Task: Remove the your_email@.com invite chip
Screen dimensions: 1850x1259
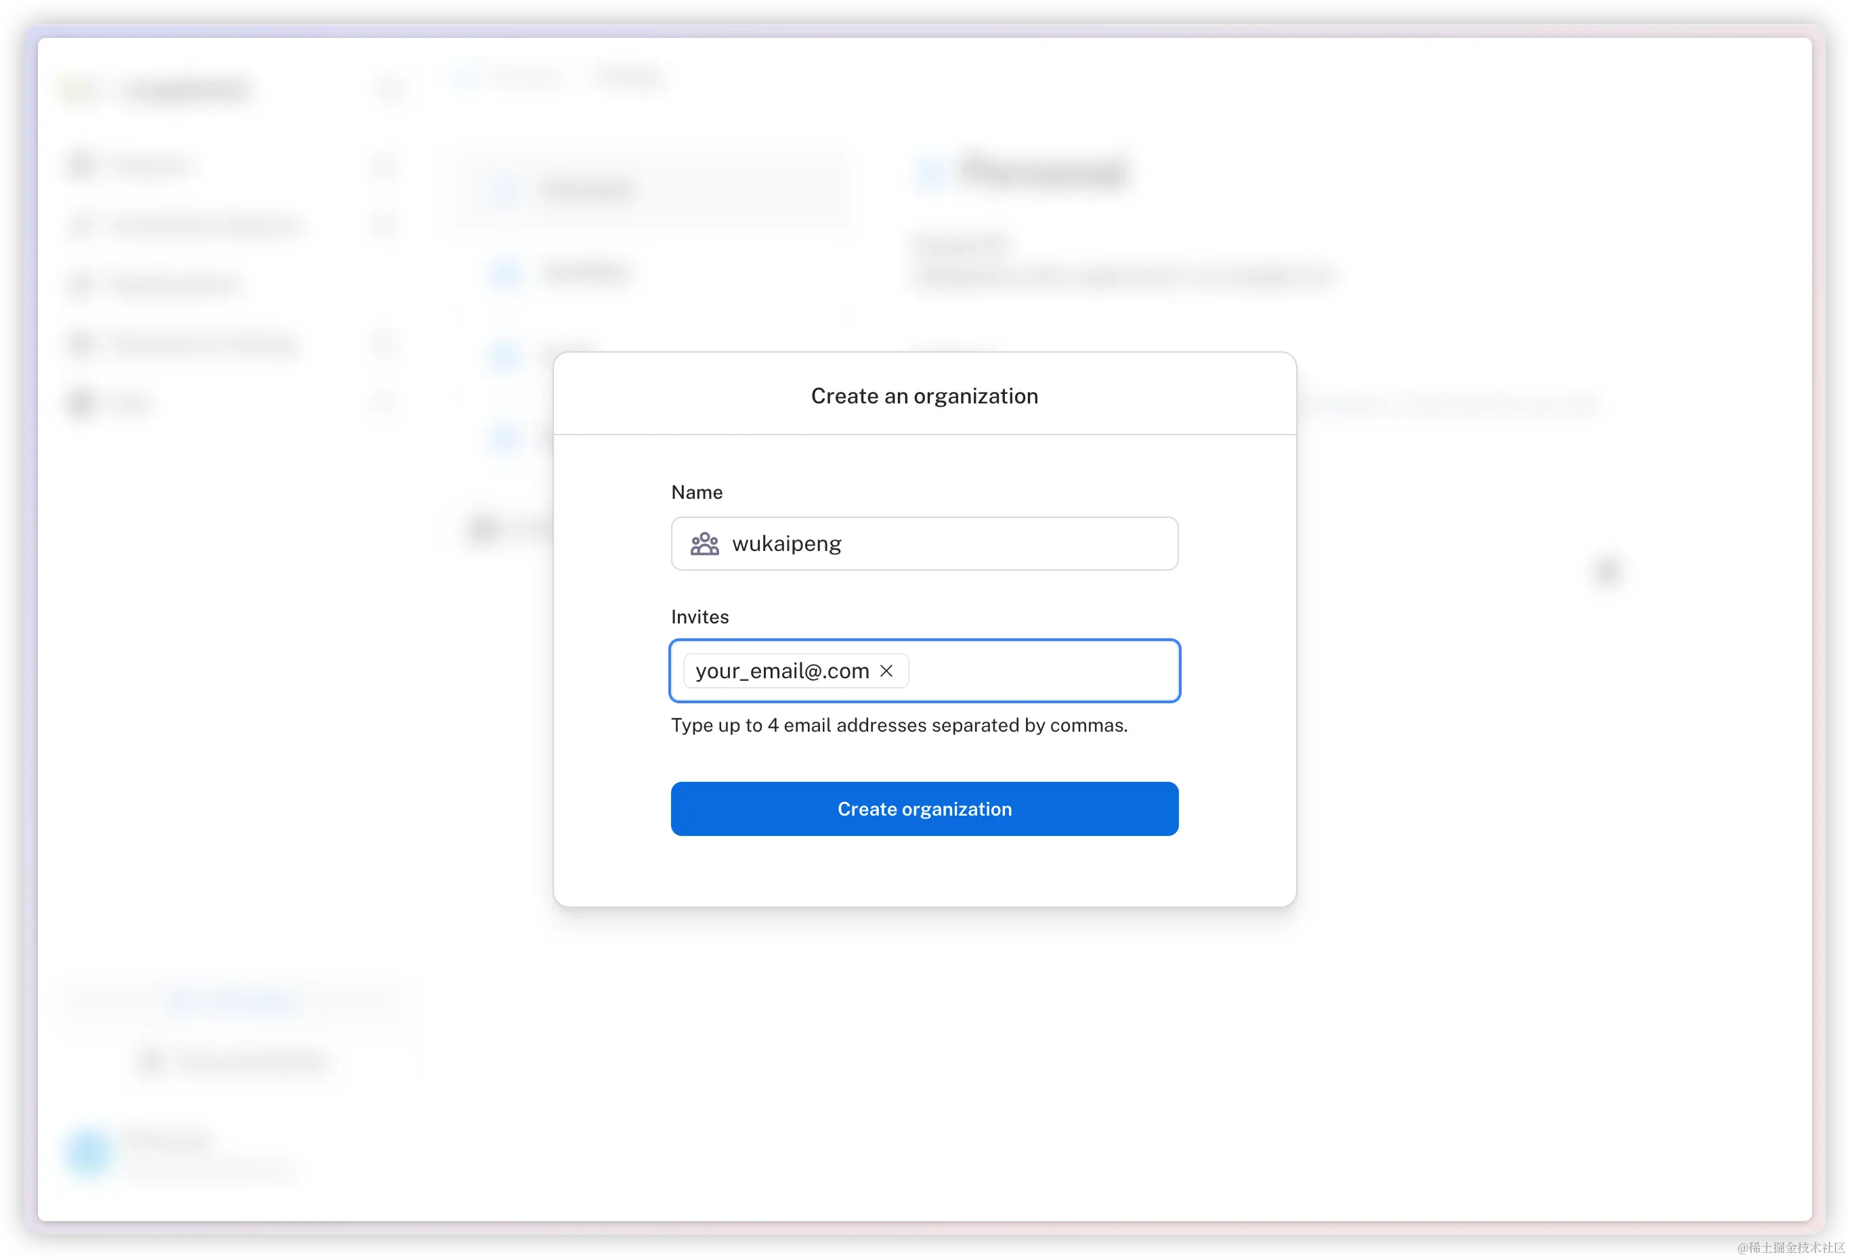Action: point(886,671)
